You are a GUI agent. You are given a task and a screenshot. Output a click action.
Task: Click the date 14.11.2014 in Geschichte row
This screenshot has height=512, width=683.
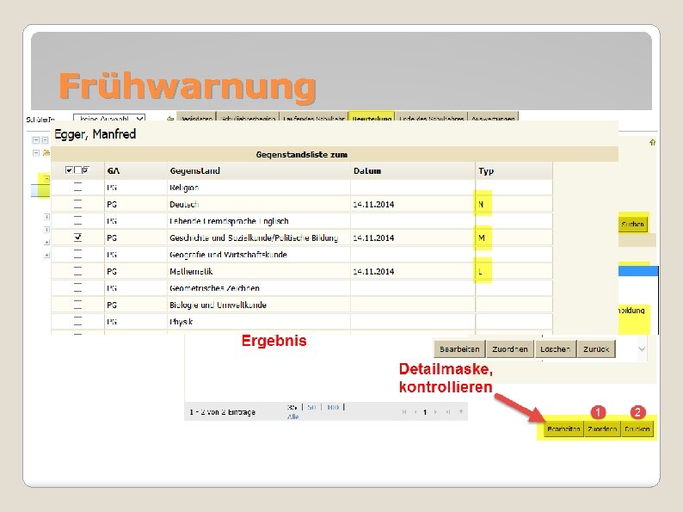click(x=373, y=237)
